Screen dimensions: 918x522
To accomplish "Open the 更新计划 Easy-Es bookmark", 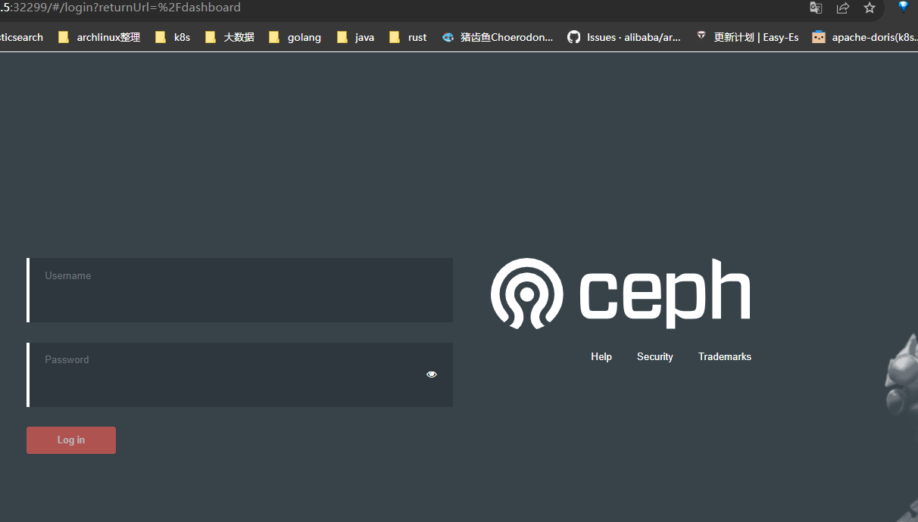I will [x=747, y=37].
